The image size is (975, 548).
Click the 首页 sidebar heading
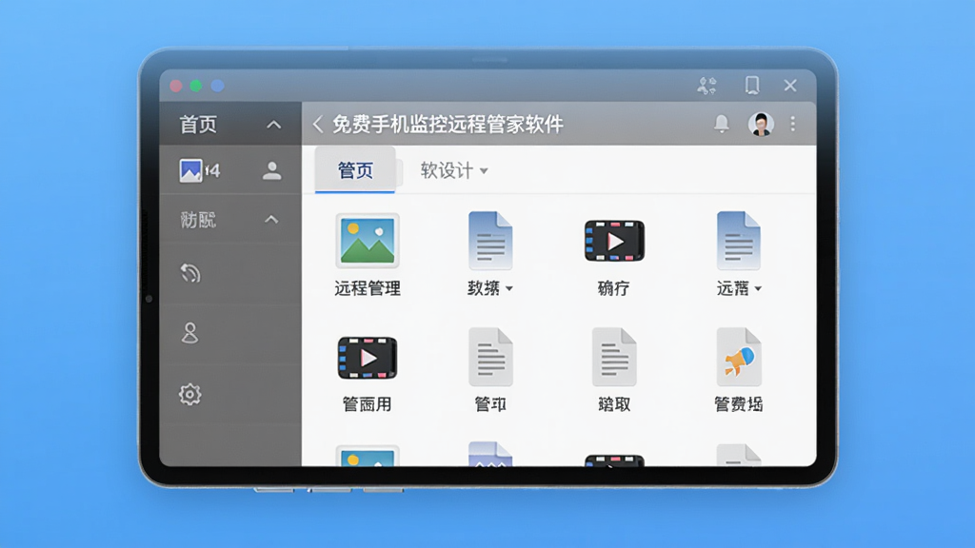click(x=198, y=125)
